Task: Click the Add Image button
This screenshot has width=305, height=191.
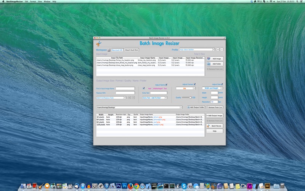Action: pos(215,58)
